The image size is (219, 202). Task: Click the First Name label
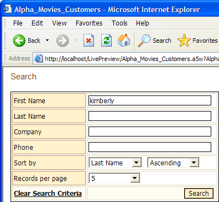point(29,100)
